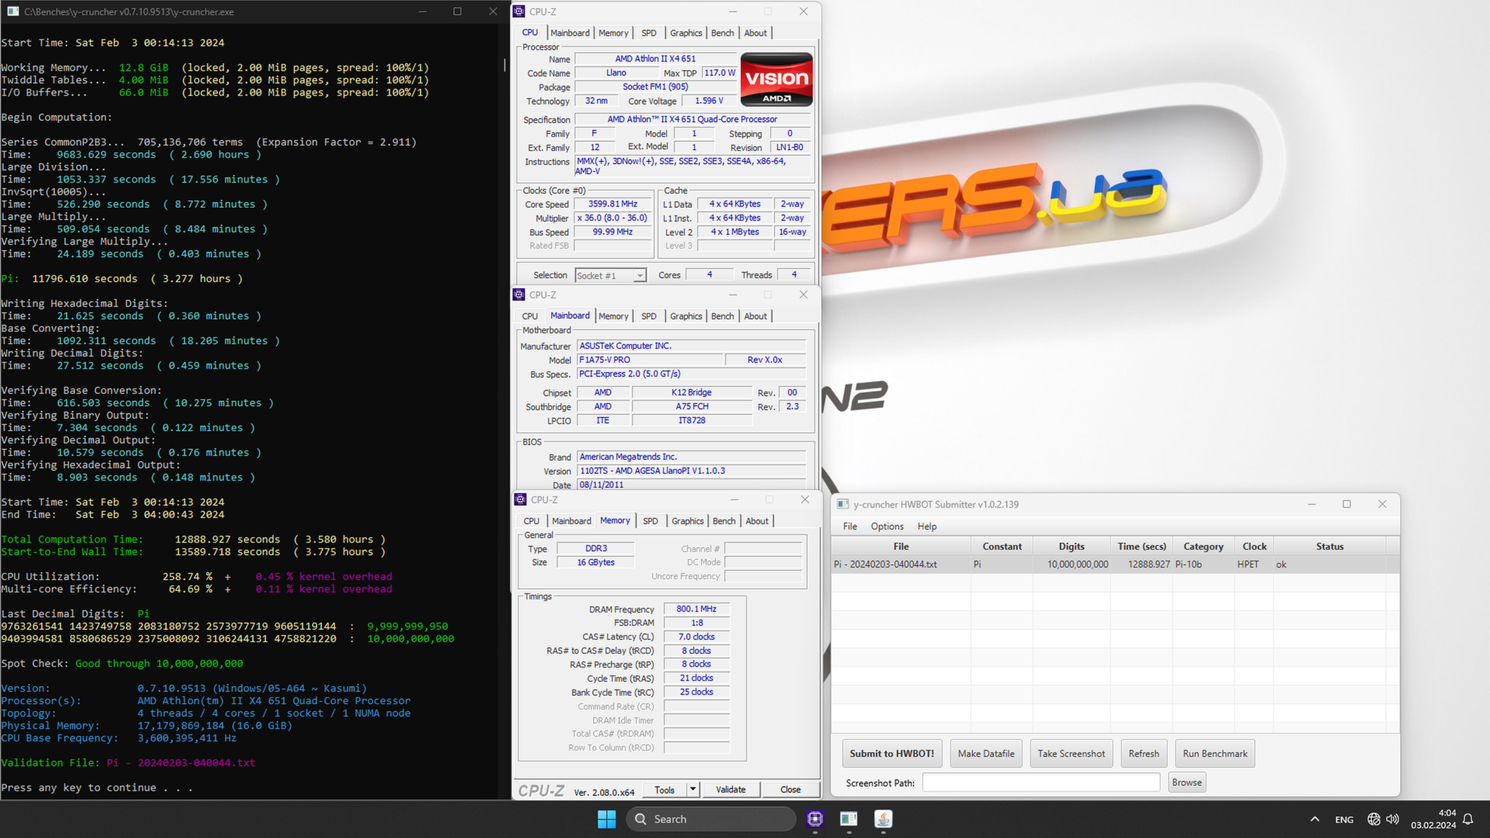Select SPD tab in Mainboard CPU-Z window
The height and width of the screenshot is (838, 1490).
point(649,317)
